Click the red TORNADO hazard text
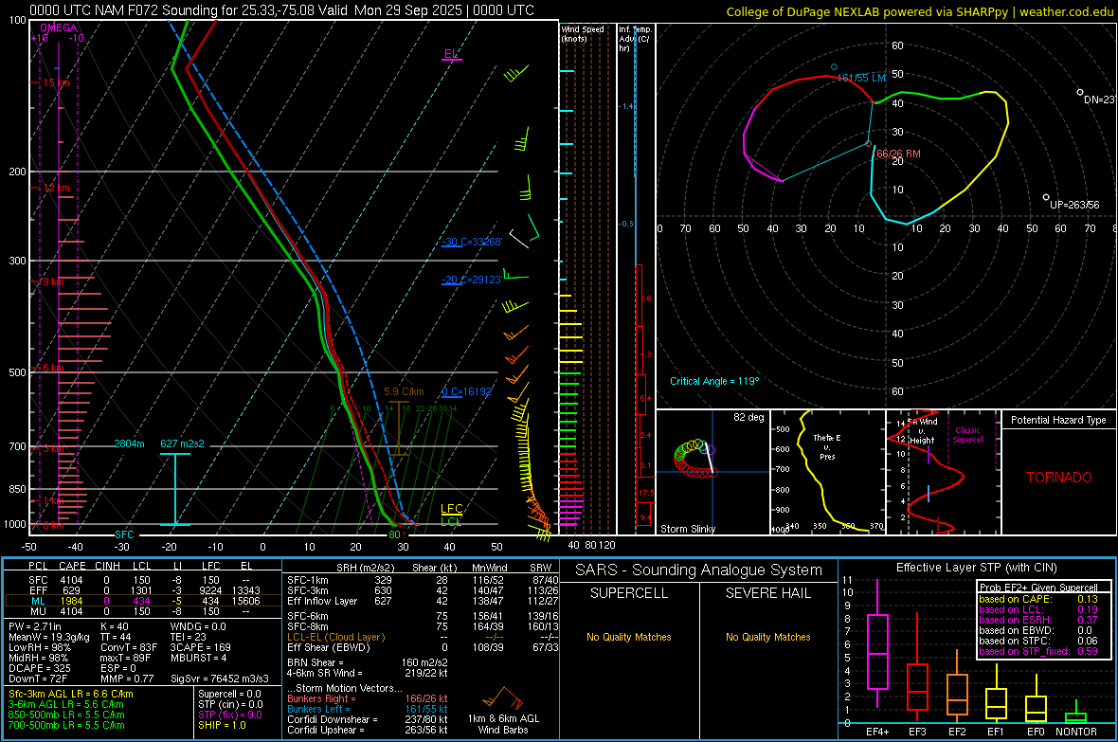 [1059, 478]
